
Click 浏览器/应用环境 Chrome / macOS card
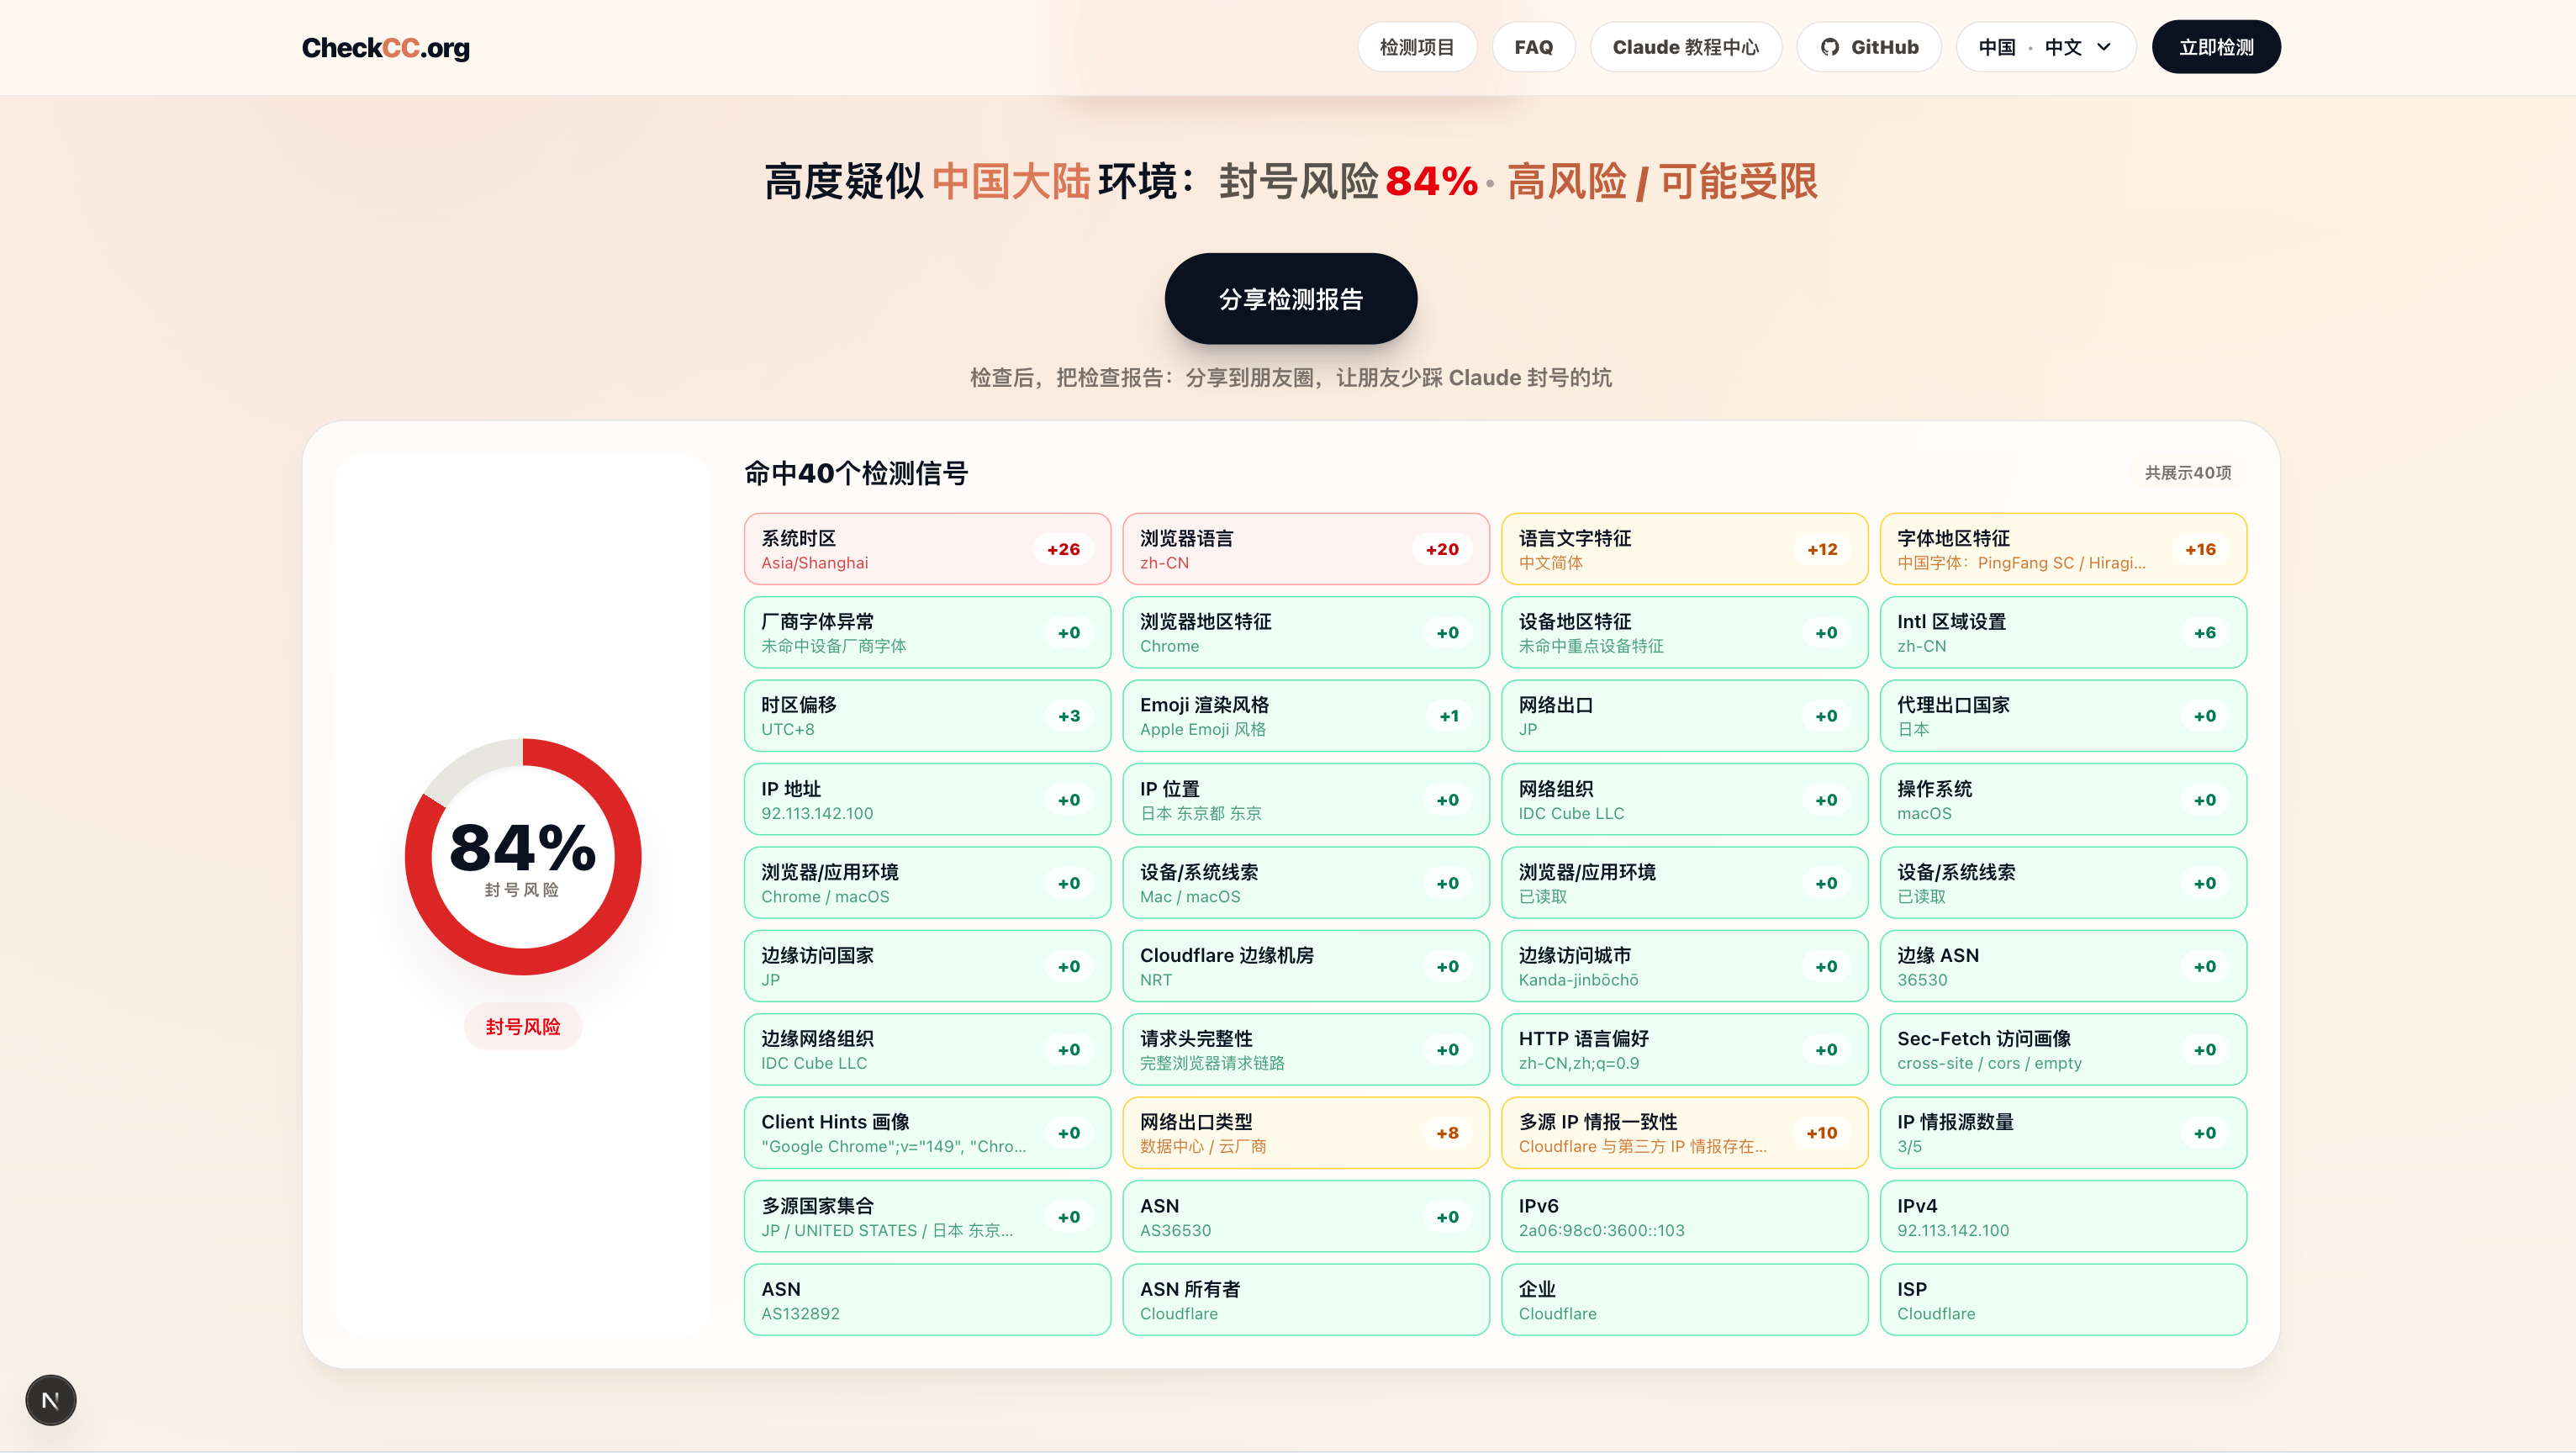927,883
